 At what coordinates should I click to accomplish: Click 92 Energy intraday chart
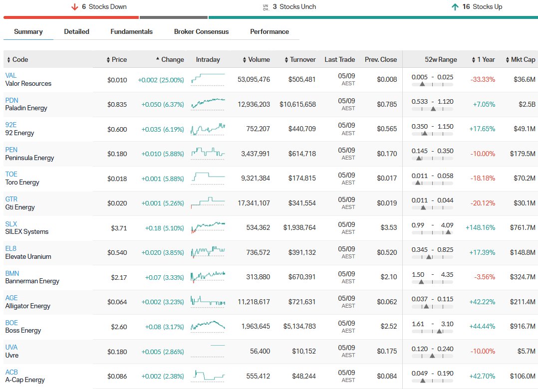click(208, 129)
